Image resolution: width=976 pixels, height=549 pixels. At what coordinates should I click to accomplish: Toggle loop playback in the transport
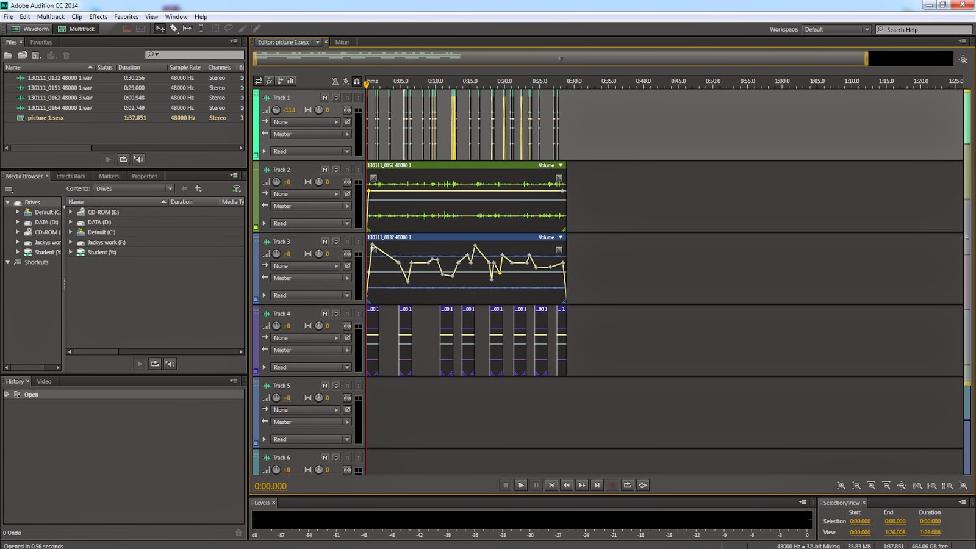pos(628,485)
